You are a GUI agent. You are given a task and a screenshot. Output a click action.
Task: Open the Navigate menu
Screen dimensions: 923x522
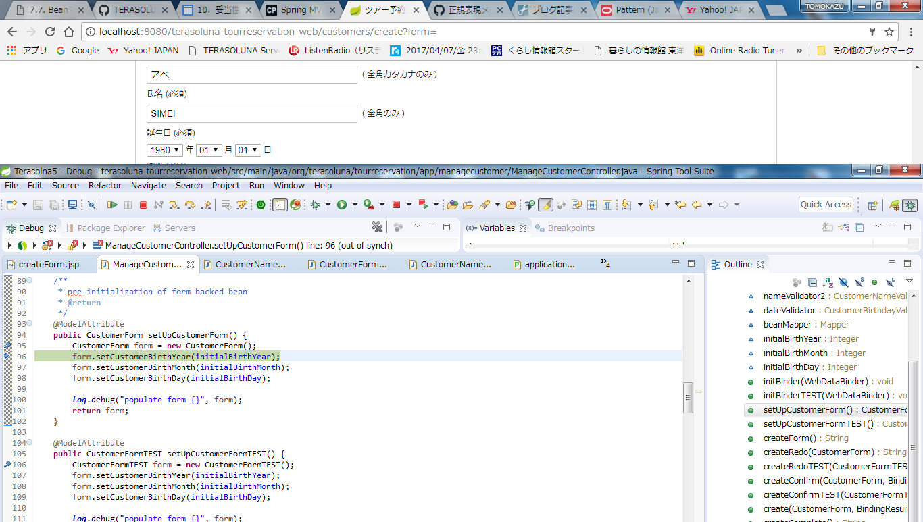click(x=149, y=186)
